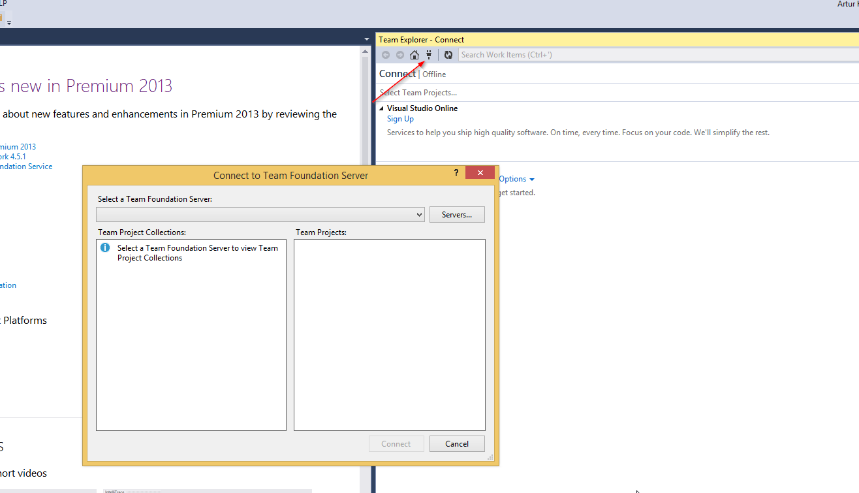Screen dimensions: 859x493
Task: Open the Team Foundation Server combo box
Action: point(260,215)
